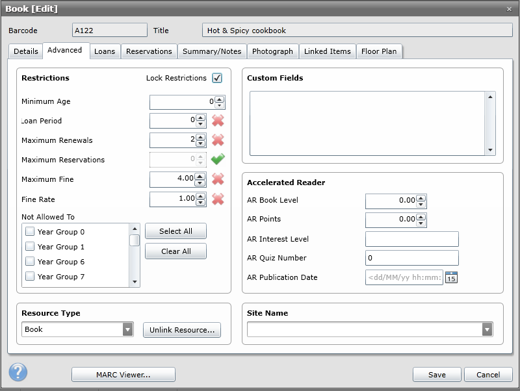Open the Loans tab
Screen dimensions: 520x391
pos(105,51)
